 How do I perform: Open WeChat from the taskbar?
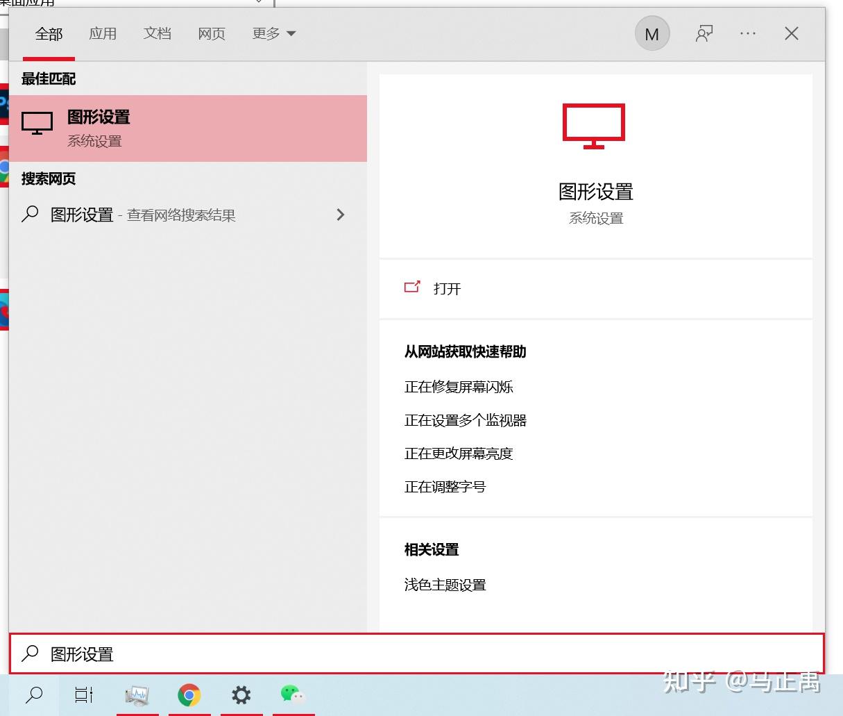click(x=293, y=694)
